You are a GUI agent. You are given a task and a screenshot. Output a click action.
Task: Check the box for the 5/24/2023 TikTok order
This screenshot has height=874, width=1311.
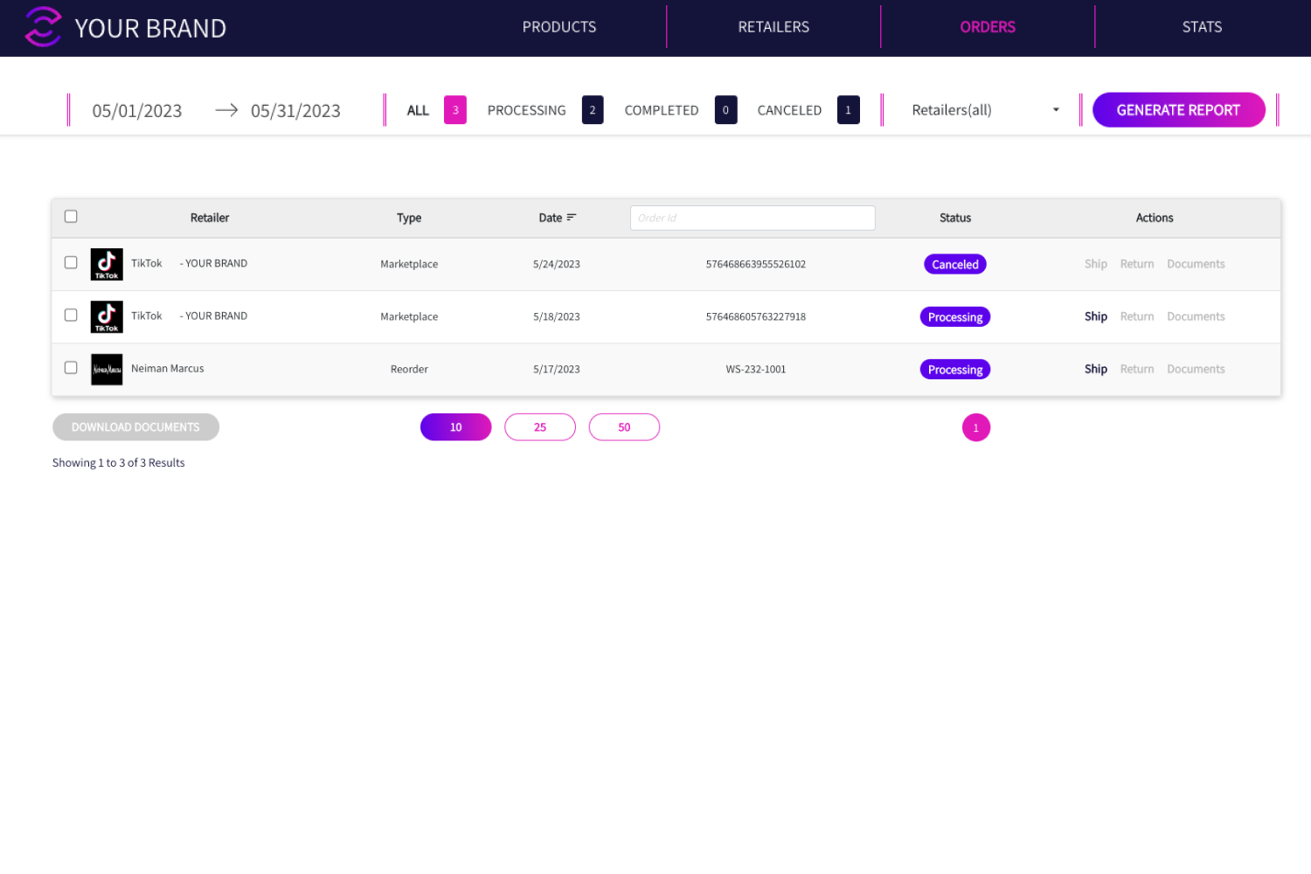(x=71, y=262)
